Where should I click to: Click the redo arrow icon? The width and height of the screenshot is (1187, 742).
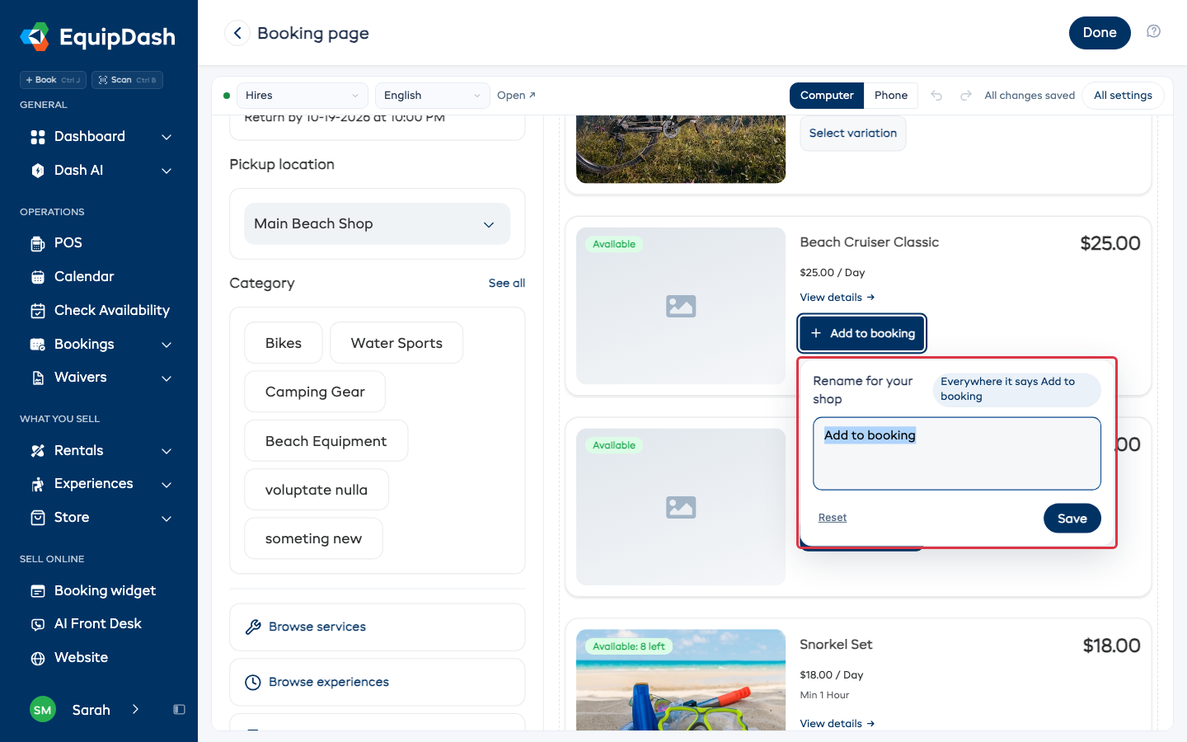(966, 96)
